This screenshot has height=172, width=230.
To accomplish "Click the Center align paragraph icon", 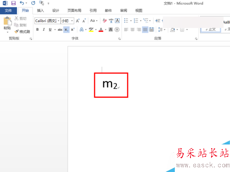I will pos(132,29).
